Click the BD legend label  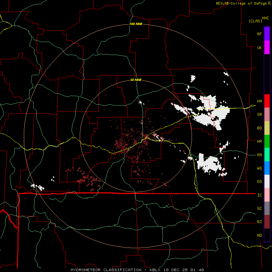pyautogui.click(x=259, y=128)
